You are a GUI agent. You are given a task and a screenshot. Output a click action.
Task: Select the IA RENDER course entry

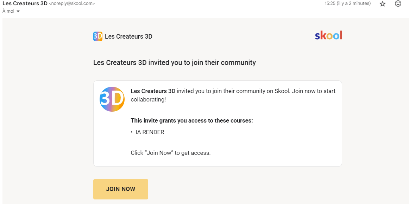pyautogui.click(x=150, y=132)
